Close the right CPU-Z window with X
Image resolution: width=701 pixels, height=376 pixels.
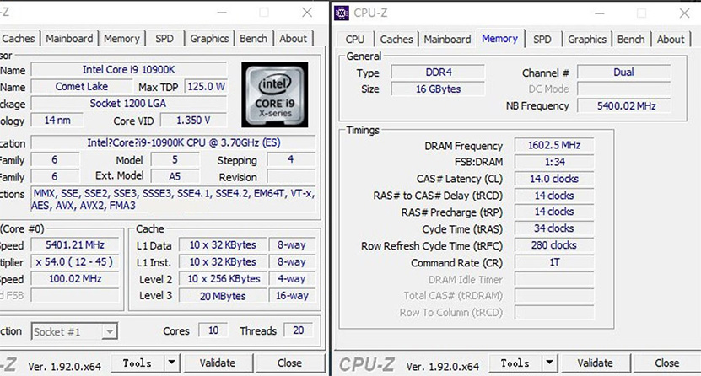pos(684,13)
